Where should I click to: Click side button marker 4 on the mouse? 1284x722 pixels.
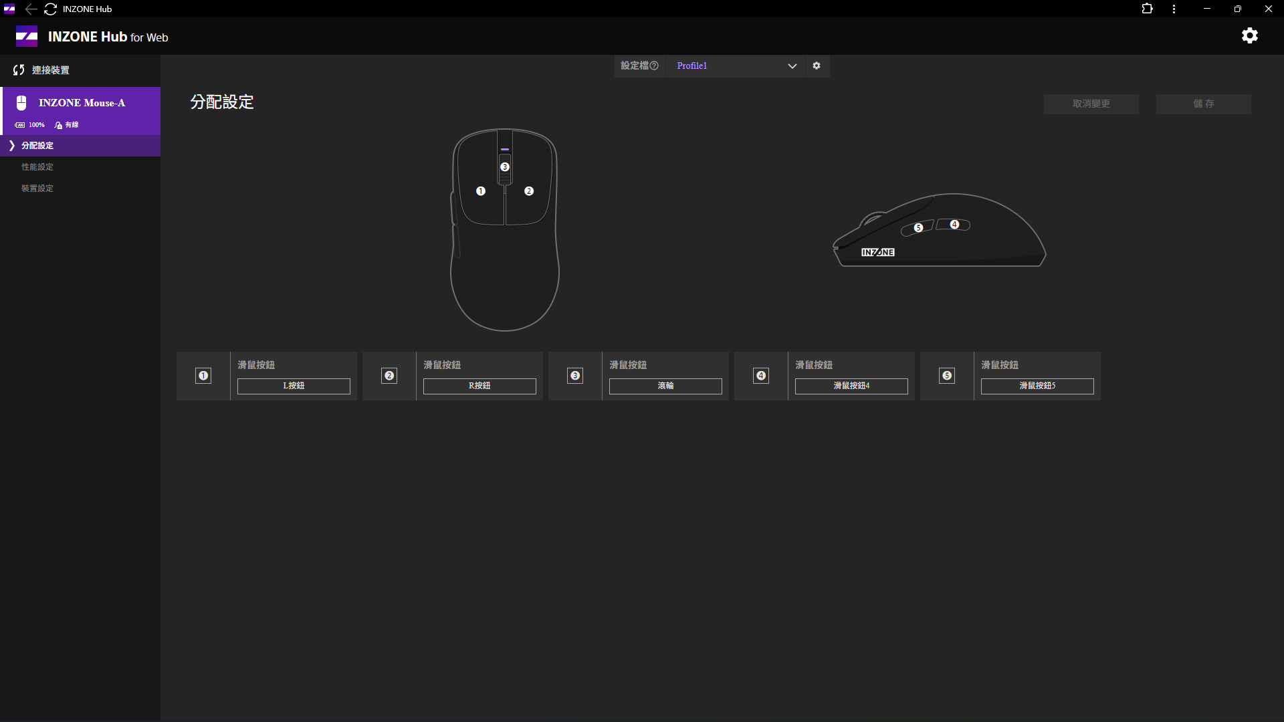click(x=954, y=225)
